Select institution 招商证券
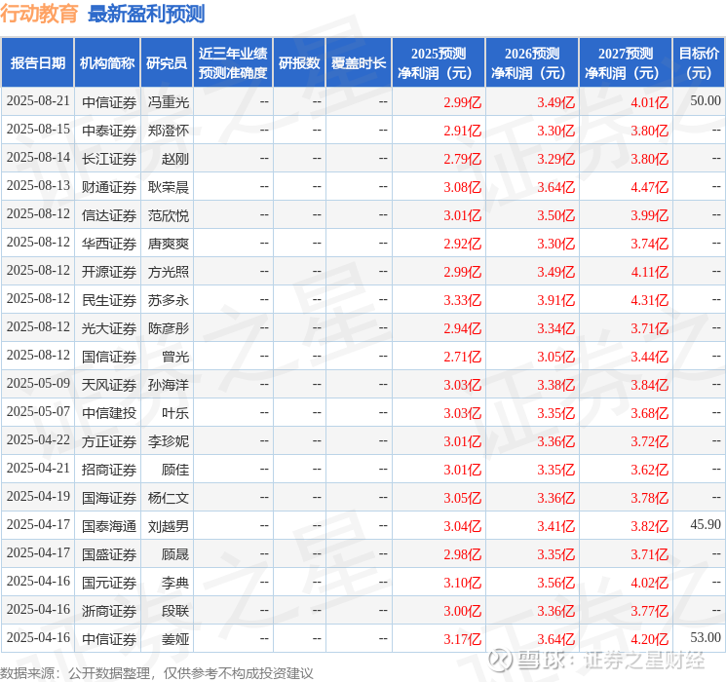726x682 pixels. pos(109,470)
